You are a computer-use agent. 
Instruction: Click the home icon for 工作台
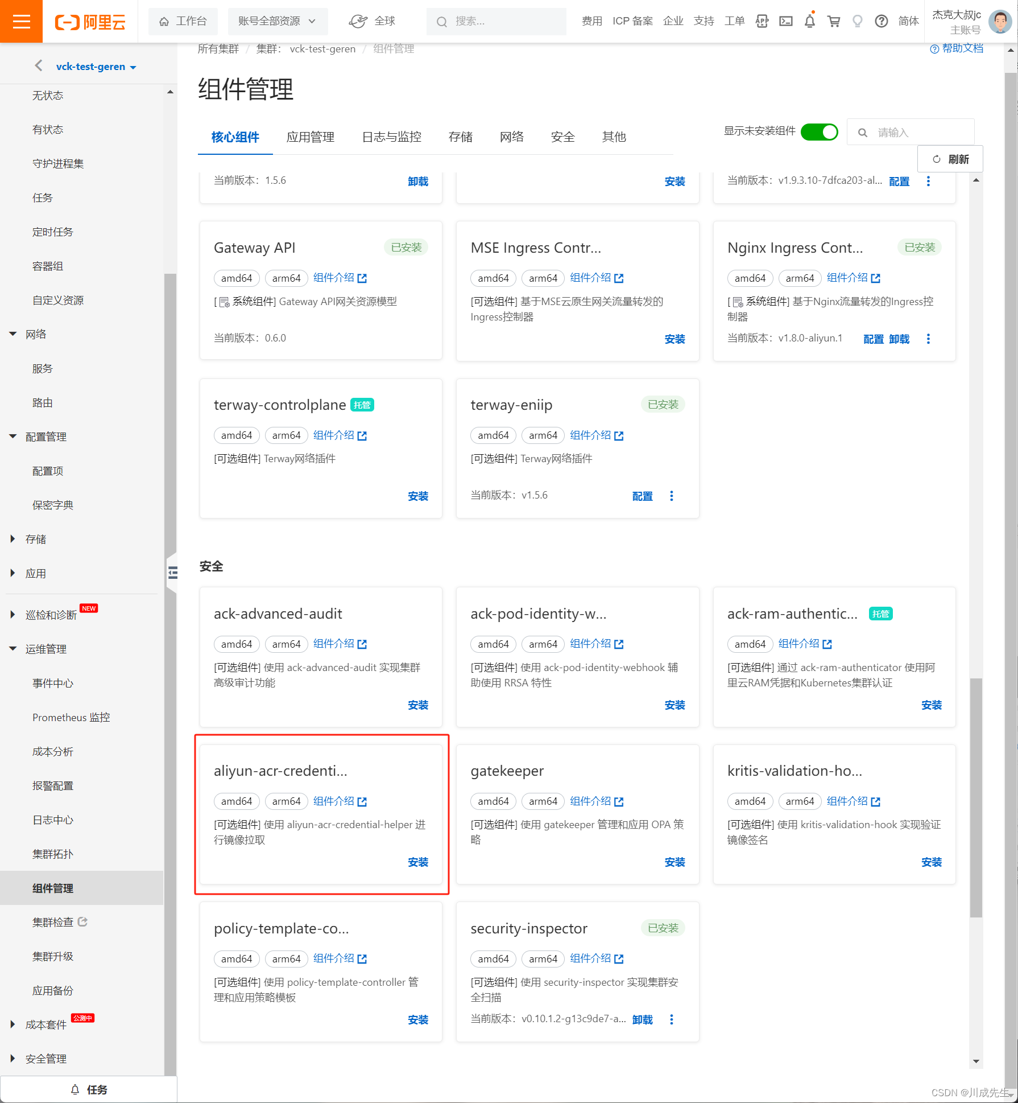(164, 22)
